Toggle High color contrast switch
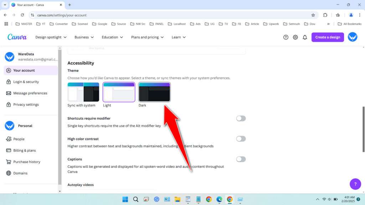The image size is (365, 205). pos(241,139)
